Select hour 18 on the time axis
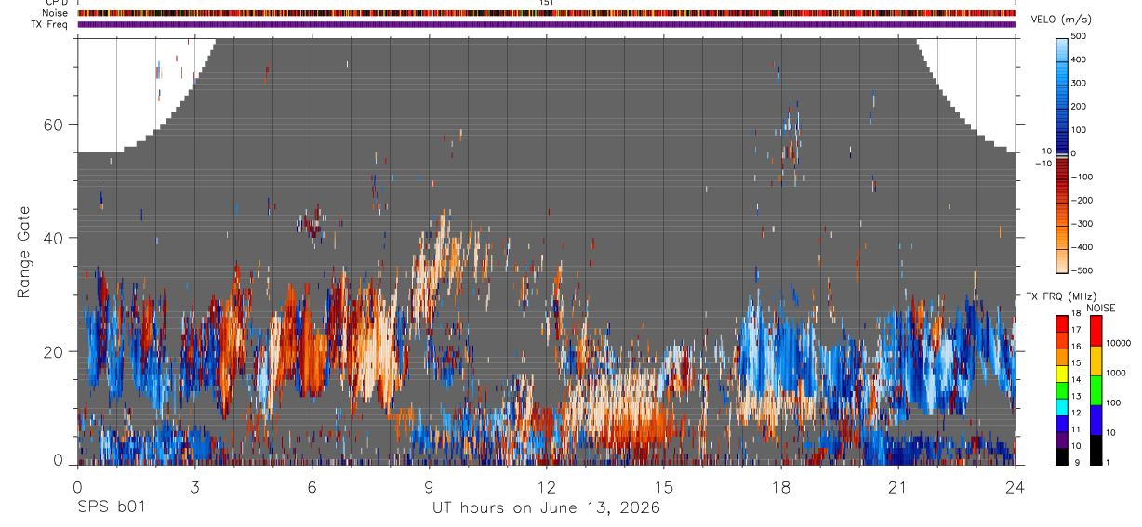The width and height of the screenshot is (1142, 527). tap(781, 486)
